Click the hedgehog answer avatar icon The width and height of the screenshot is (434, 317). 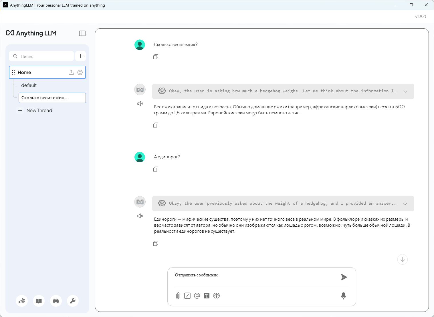140,90
